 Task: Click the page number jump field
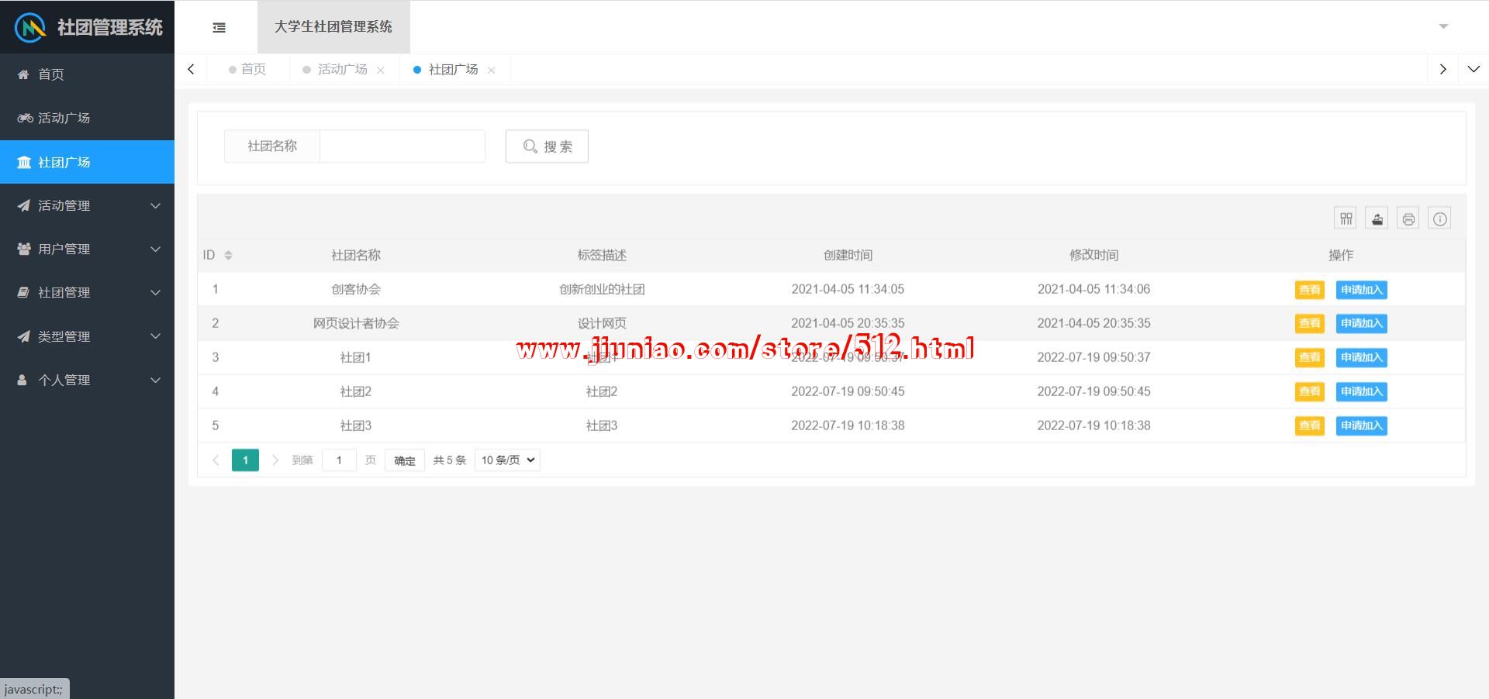click(339, 460)
